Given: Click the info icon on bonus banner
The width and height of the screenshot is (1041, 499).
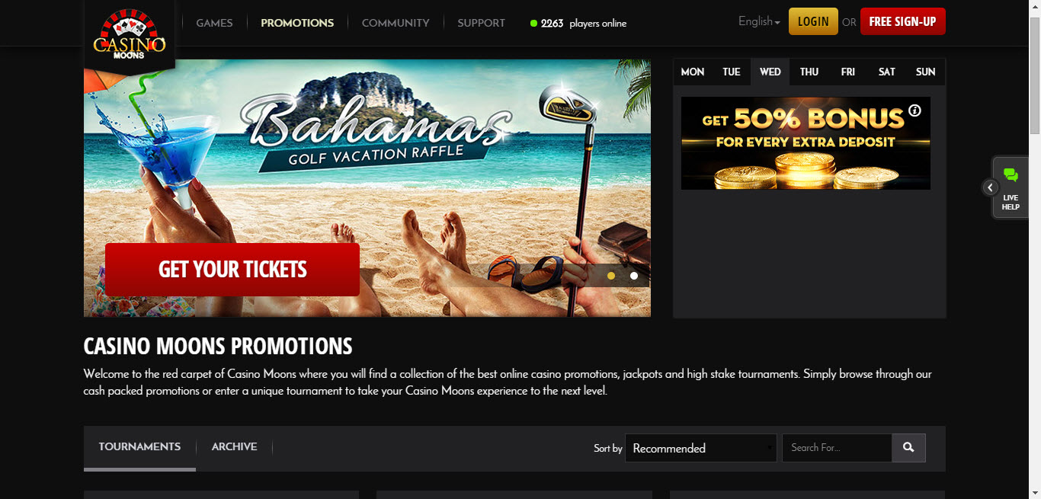Looking at the screenshot, I should point(914,110).
